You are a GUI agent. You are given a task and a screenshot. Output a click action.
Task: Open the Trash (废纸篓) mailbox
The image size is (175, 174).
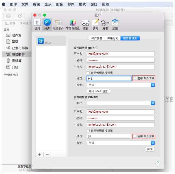(x=14, y=61)
